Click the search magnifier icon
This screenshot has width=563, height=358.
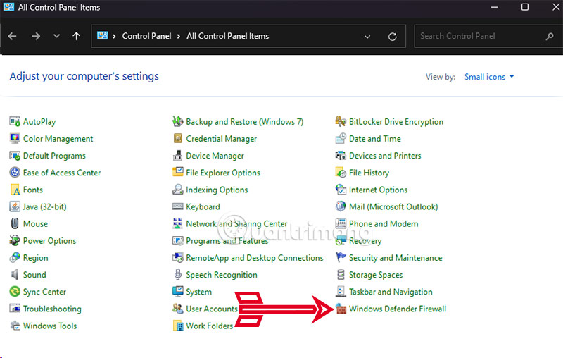pos(550,37)
